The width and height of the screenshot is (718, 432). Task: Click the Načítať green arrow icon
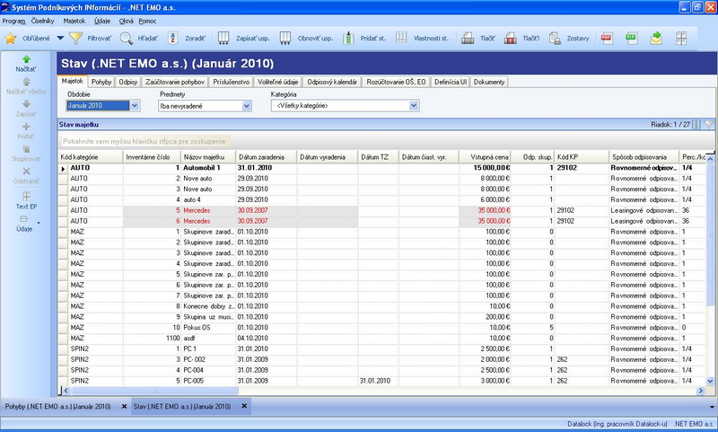pos(26,59)
